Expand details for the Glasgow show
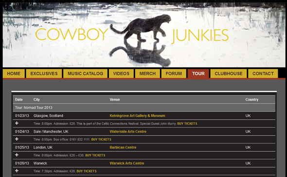The height and width of the screenshot is (177, 287). click(17, 123)
